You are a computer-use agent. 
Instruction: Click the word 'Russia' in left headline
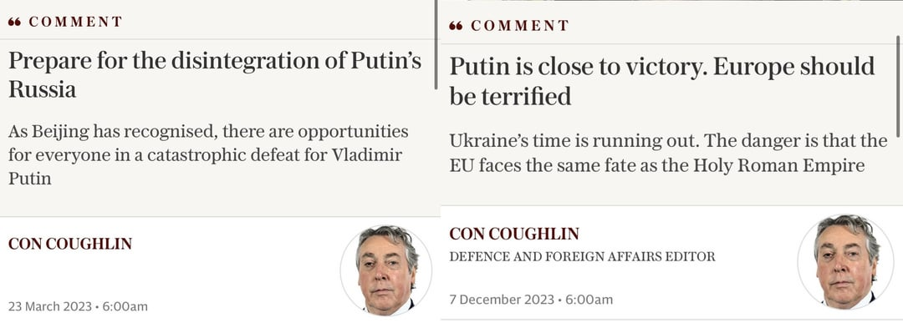point(42,89)
